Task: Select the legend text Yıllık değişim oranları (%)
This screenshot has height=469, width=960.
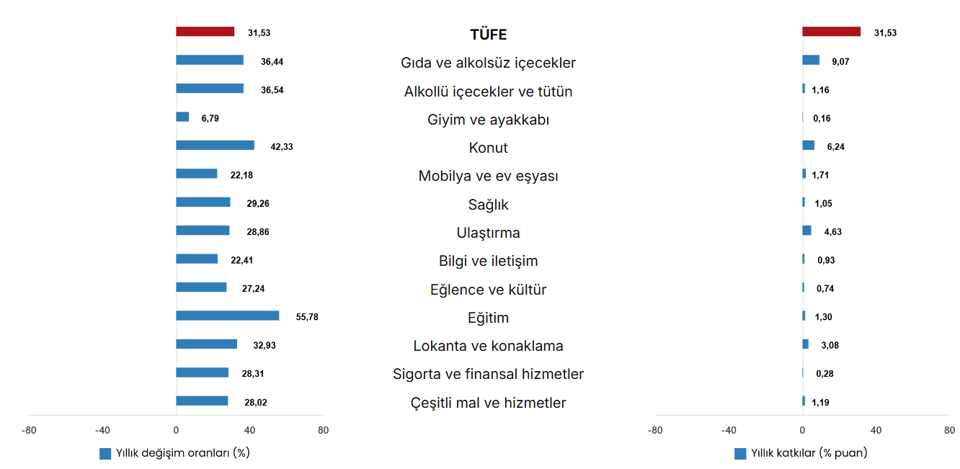Action: (x=182, y=453)
